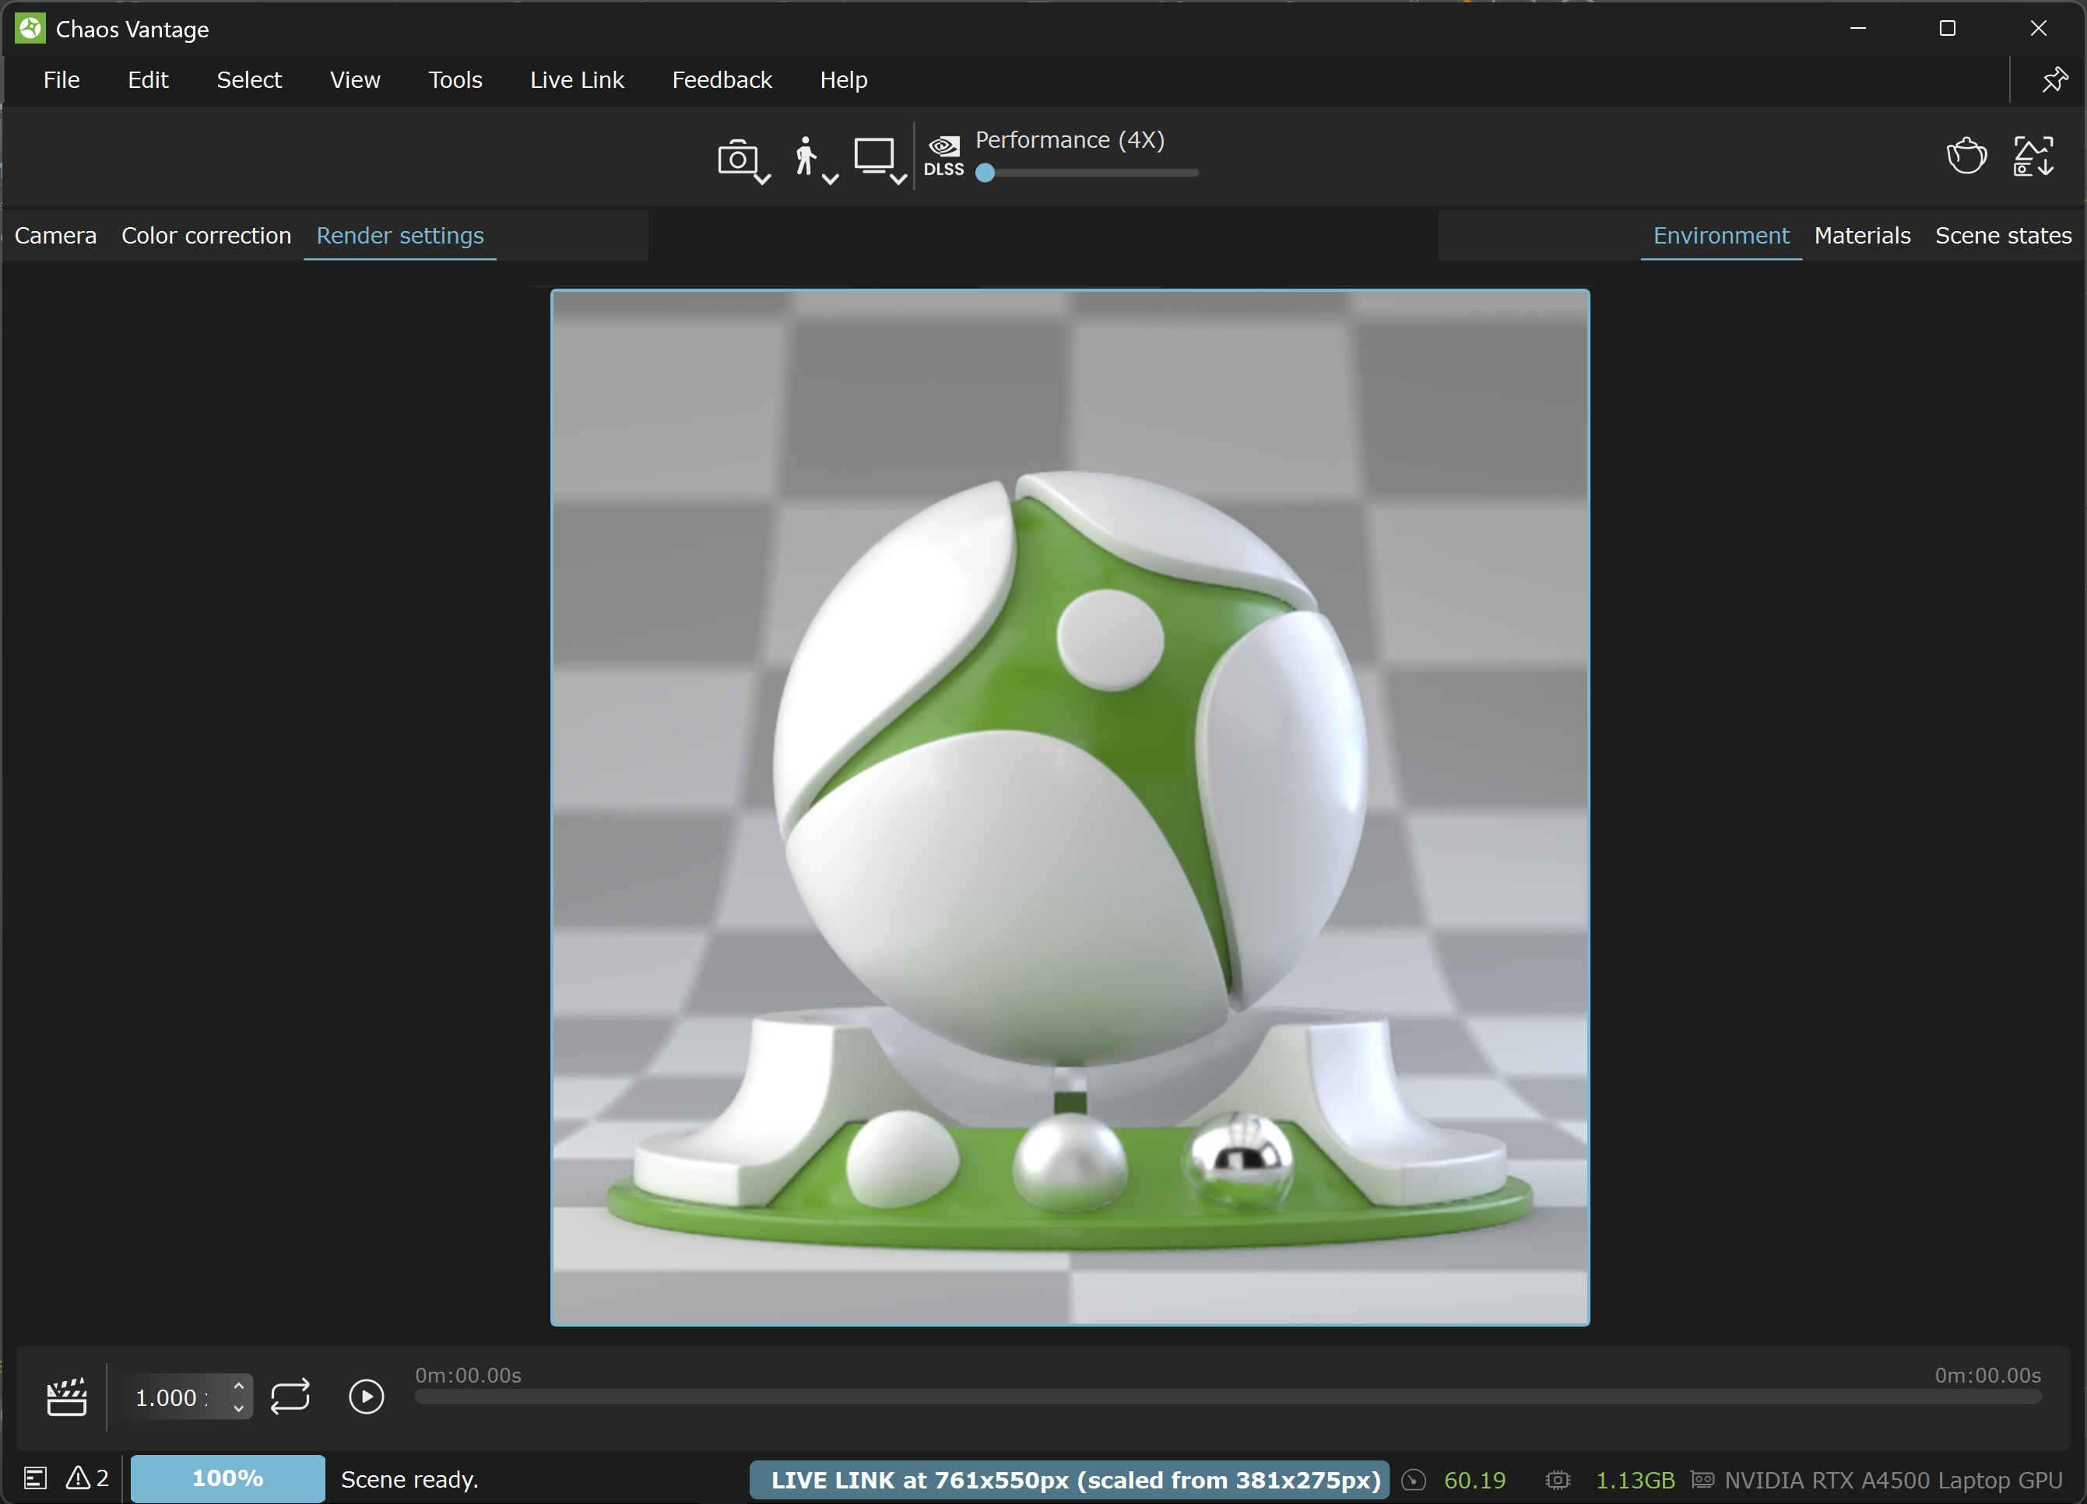Screen dimensions: 2087x1504
Task: Click the "Scene ready." status message
Action: pyautogui.click(x=409, y=1479)
